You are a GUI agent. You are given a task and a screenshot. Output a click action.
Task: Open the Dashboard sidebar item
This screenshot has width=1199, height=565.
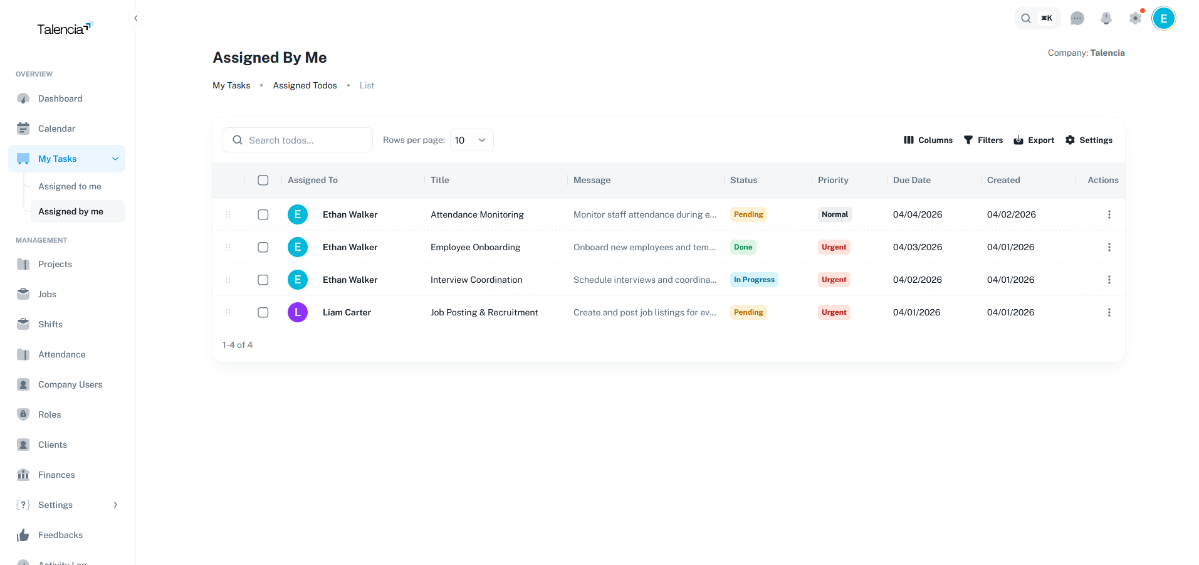pos(60,98)
